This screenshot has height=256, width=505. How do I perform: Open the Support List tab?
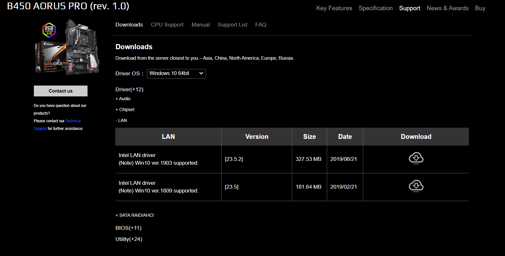pyautogui.click(x=233, y=25)
